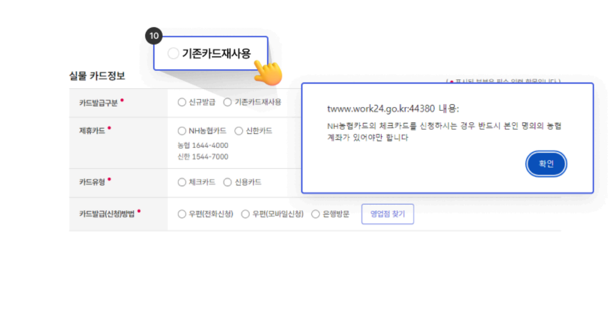Click the 영업점 찾기 button
Screen dimensions: 611x320
pyautogui.click(x=387, y=214)
